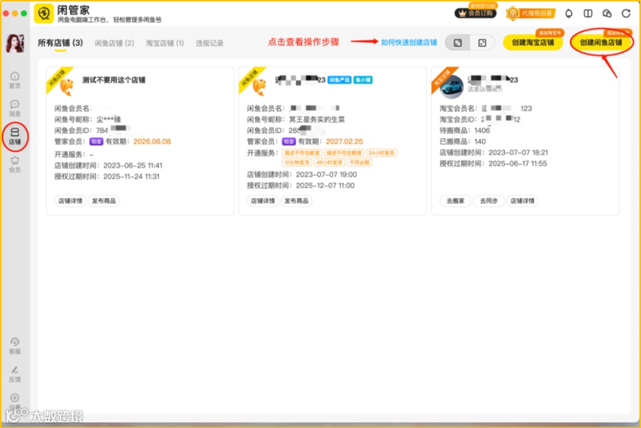This screenshot has width=641, height=428.
Task: Click the 已搬商品: 140 value
Action: point(480,141)
